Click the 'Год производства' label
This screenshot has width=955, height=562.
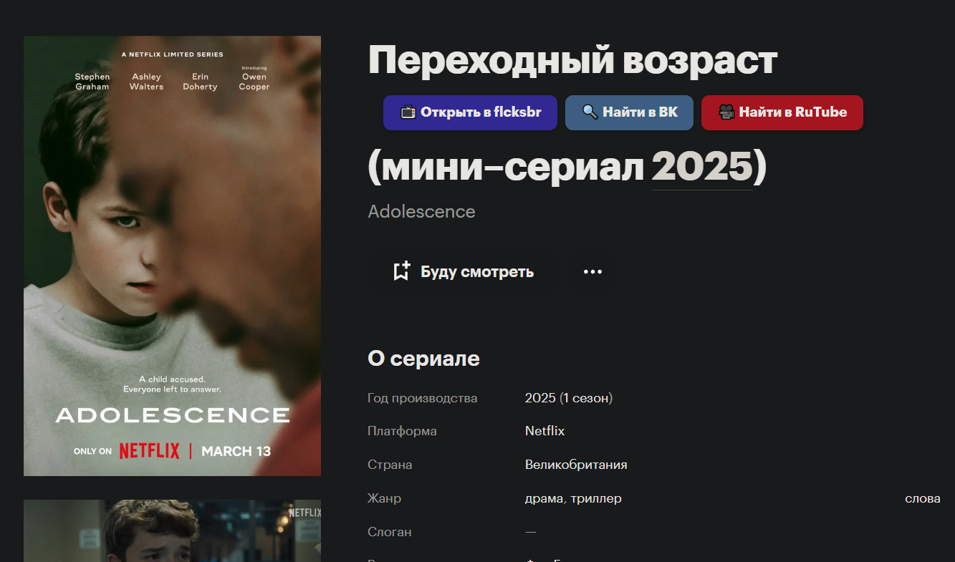422,398
